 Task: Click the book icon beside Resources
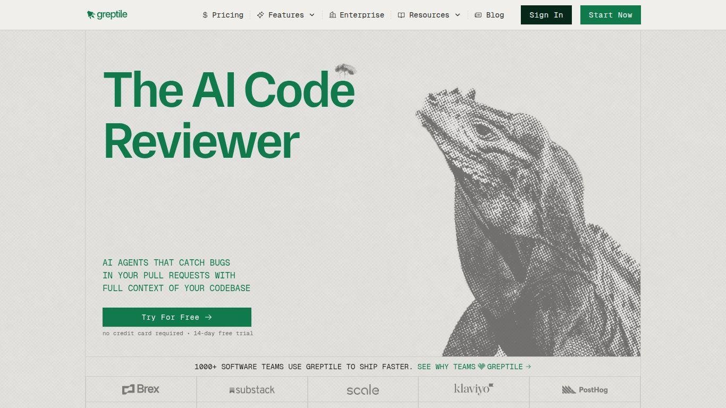(x=401, y=15)
